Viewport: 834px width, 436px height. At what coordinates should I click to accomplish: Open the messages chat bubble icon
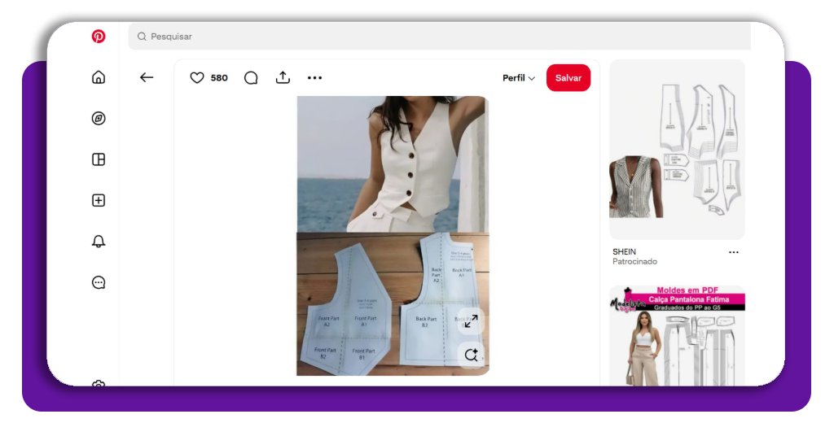[99, 283]
